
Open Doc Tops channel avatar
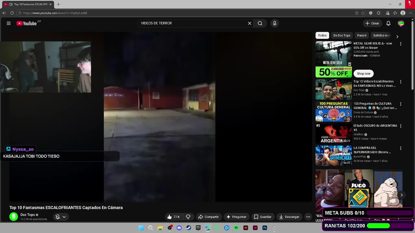point(14,217)
